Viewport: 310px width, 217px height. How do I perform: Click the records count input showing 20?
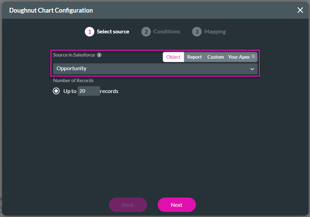click(89, 91)
